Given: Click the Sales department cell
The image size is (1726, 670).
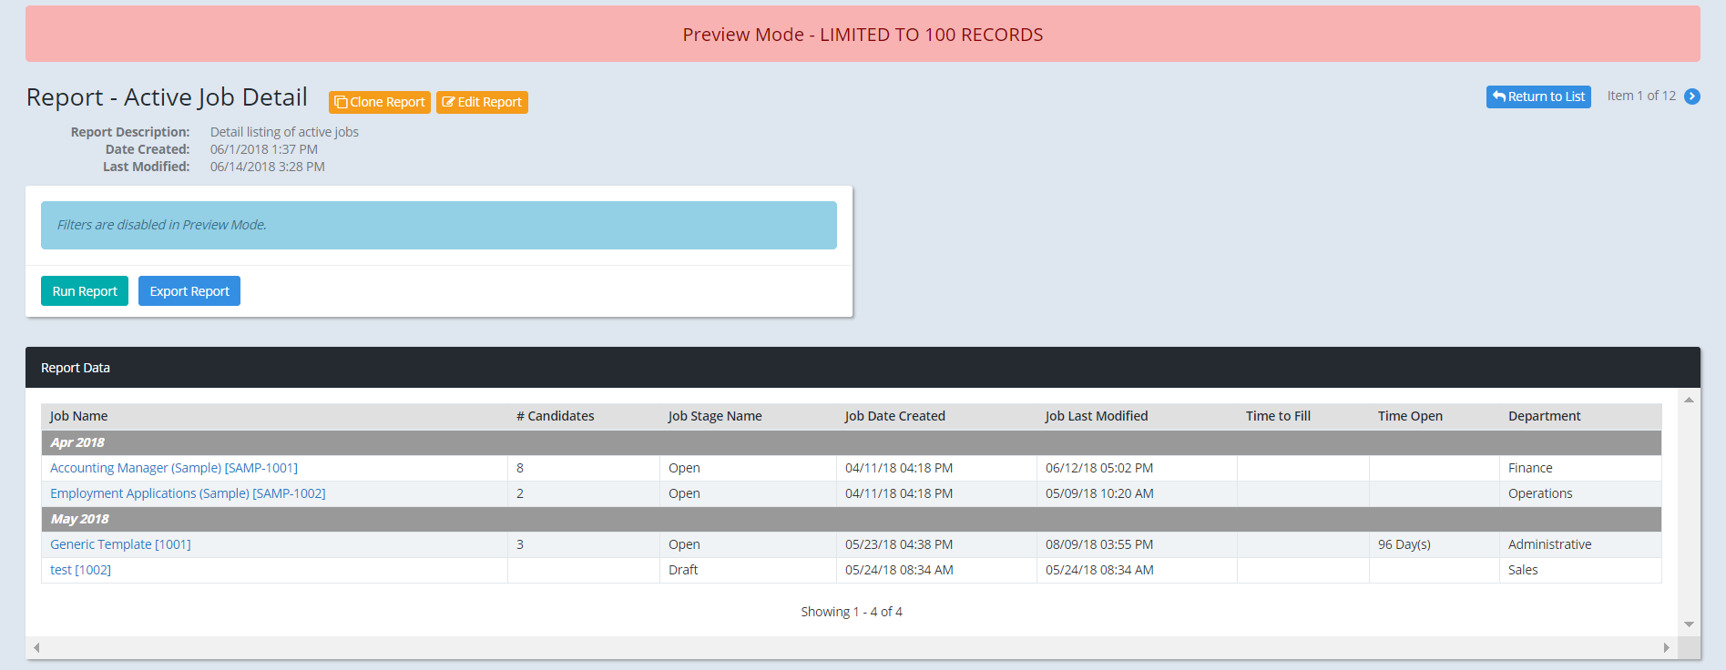Looking at the screenshot, I should point(1580,570).
